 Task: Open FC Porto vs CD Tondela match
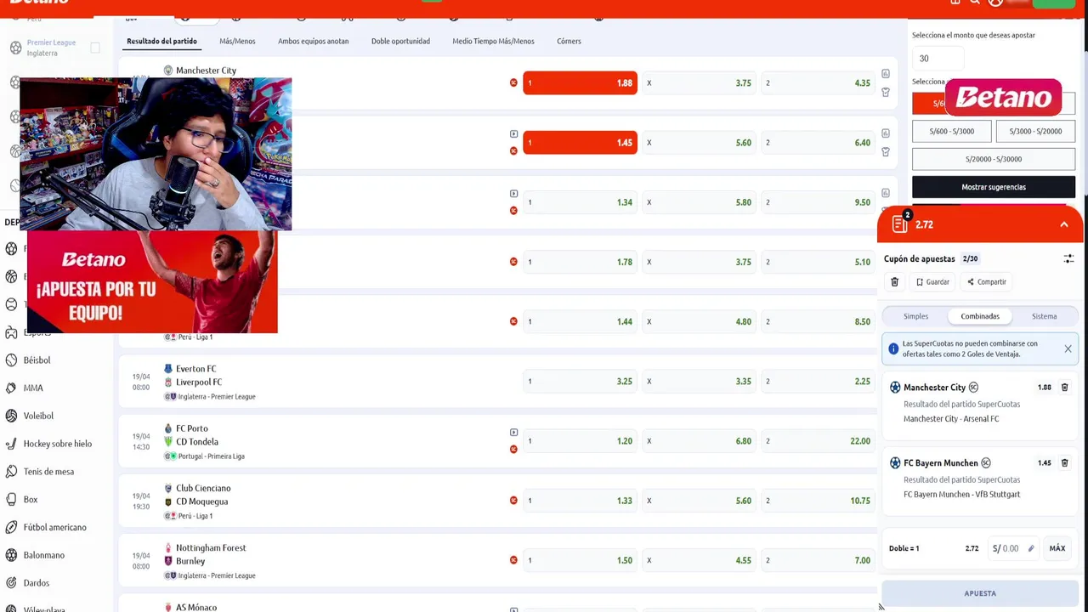tap(197, 435)
